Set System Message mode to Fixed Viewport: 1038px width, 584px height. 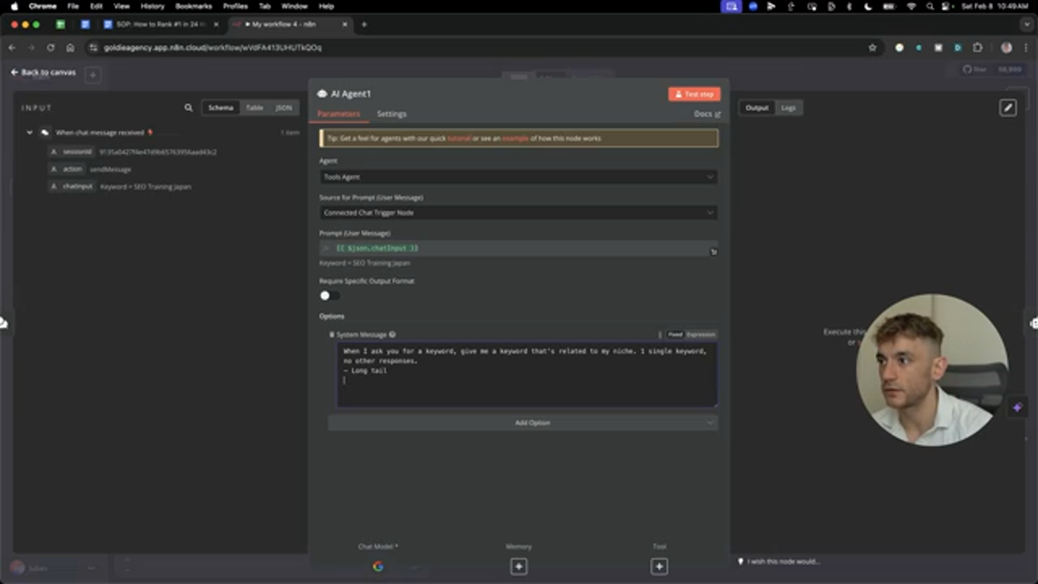coord(675,334)
